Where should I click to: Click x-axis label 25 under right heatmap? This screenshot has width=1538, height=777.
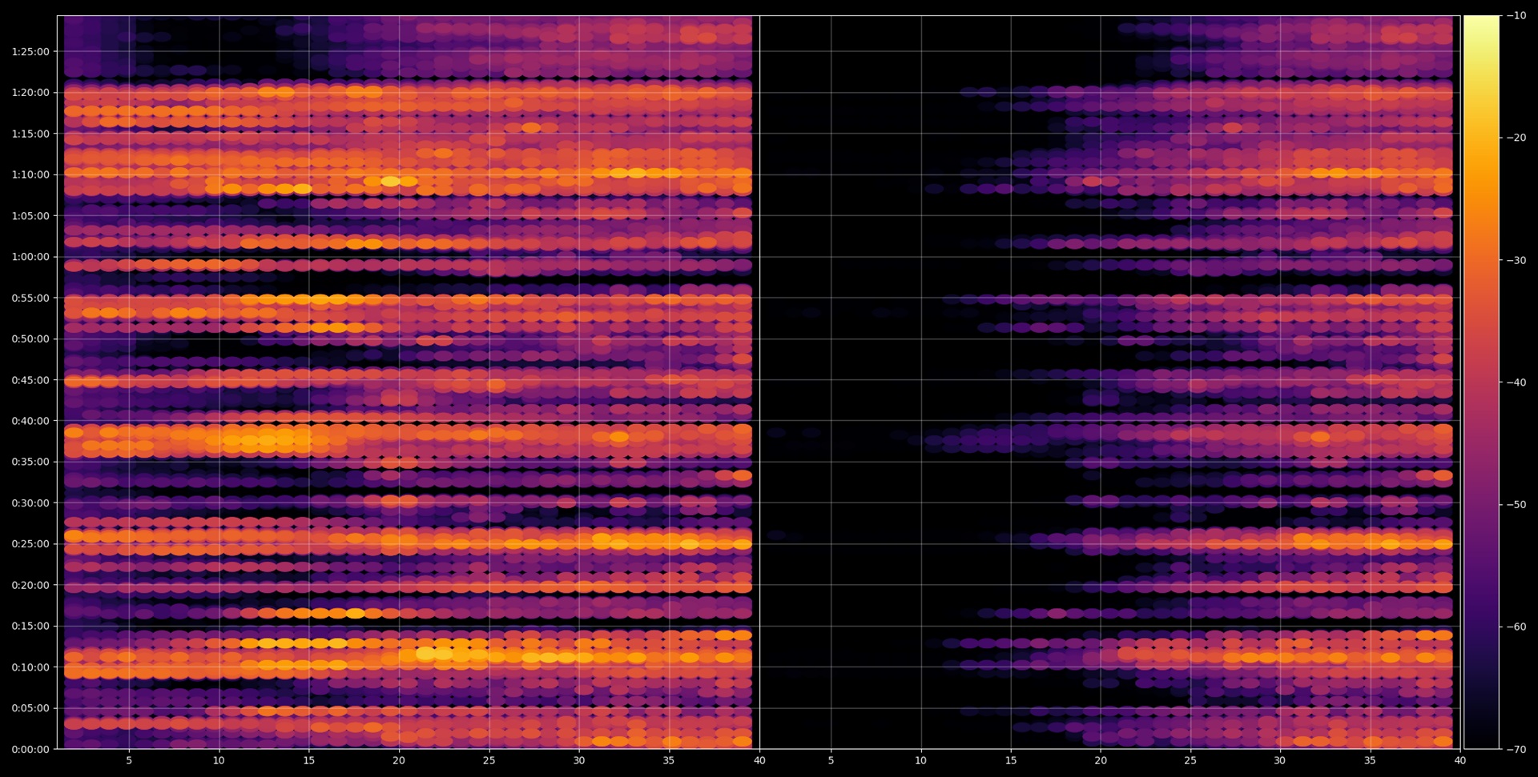coord(1190,761)
